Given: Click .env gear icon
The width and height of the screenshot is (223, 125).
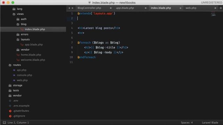Looking at the screenshot, I should click(10, 101).
